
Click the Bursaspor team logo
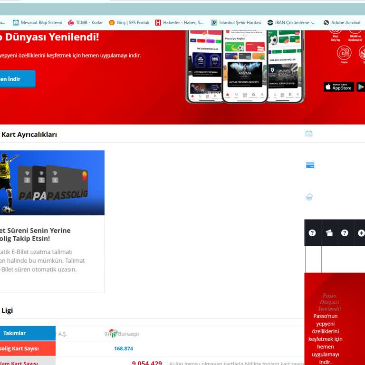(x=113, y=333)
